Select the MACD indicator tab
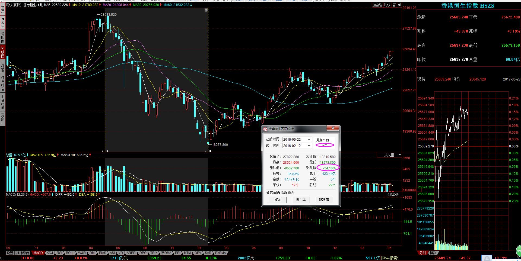The height and width of the screenshot is (261, 521). point(38,253)
